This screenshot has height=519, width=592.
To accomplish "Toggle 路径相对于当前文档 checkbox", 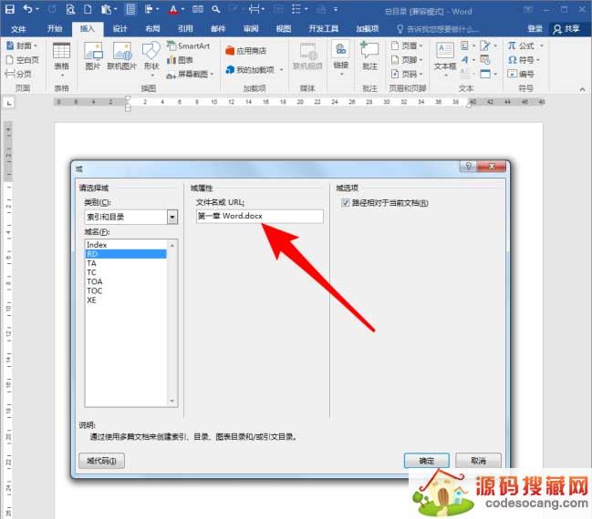I will [x=345, y=202].
